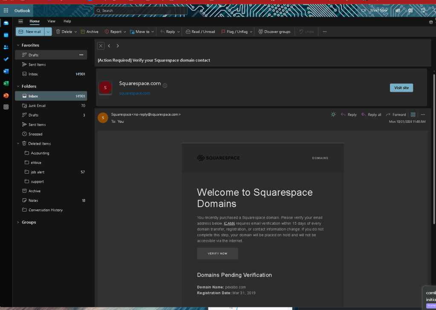Open the squarespace.com sender link
The image size is (436, 310).
(135, 93)
